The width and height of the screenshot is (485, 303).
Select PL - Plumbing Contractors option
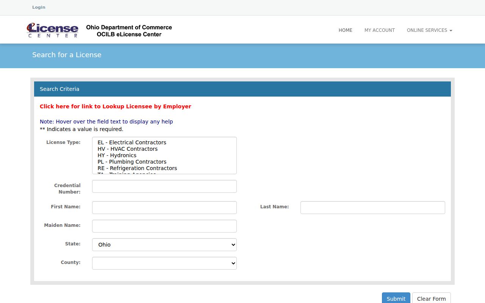(164, 162)
